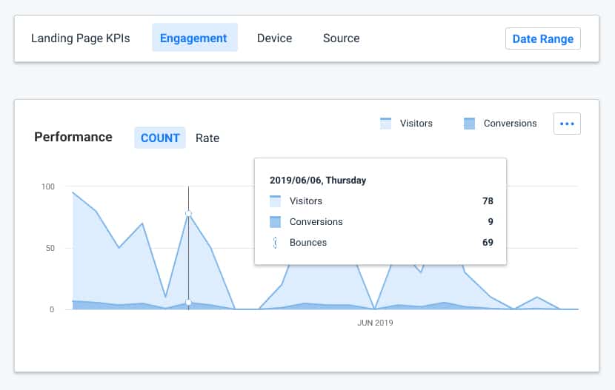The width and height of the screenshot is (615, 390).
Task: Open the three-dots more options menu
Action: (567, 124)
